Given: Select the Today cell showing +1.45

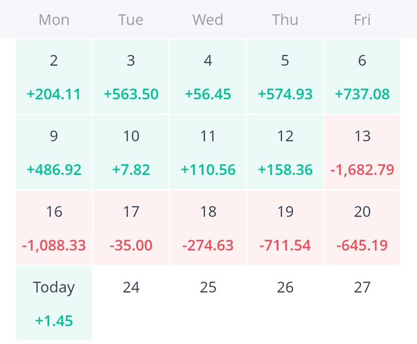Looking at the screenshot, I should (53, 304).
